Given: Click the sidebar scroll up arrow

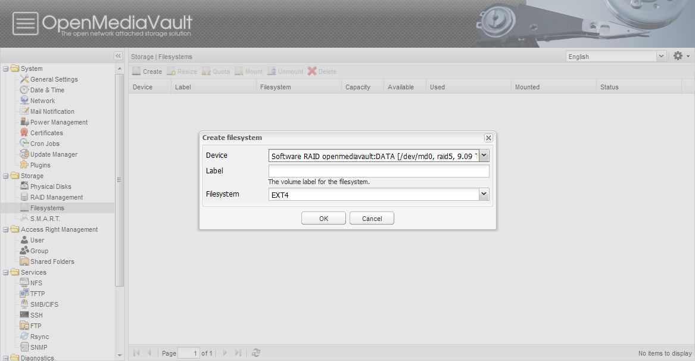Looking at the screenshot, I should click(x=119, y=69).
